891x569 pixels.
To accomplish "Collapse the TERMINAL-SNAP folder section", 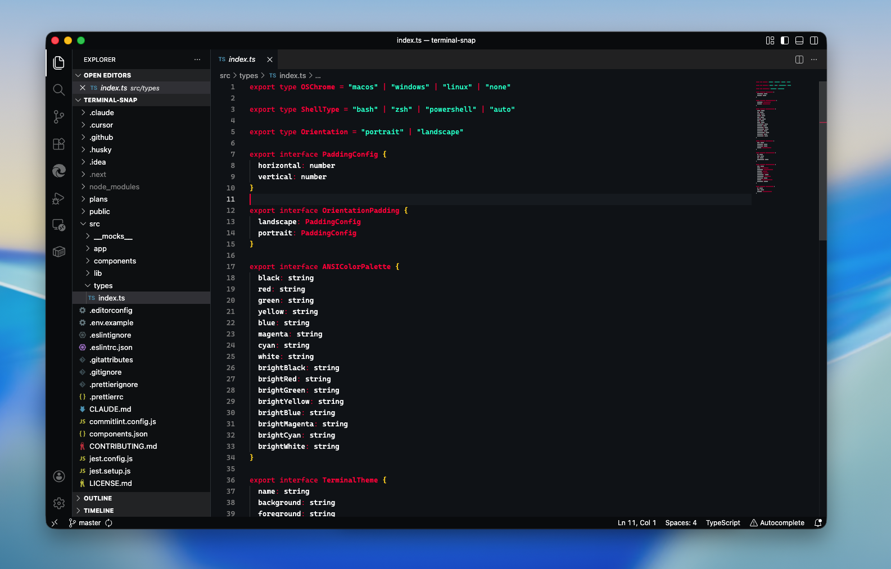I will pyautogui.click(x=142, y=100).
